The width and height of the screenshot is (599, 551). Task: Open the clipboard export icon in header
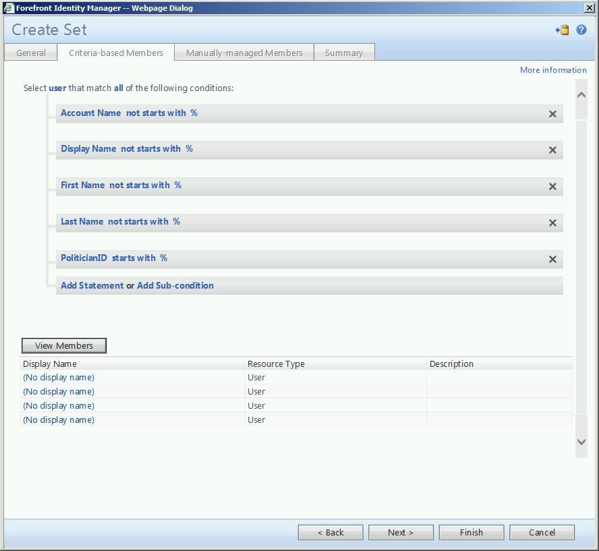click(563, 30)
